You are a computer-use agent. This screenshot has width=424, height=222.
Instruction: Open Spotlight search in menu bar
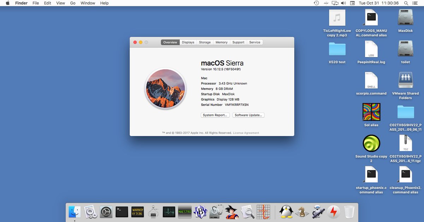[x=406, y=3]
